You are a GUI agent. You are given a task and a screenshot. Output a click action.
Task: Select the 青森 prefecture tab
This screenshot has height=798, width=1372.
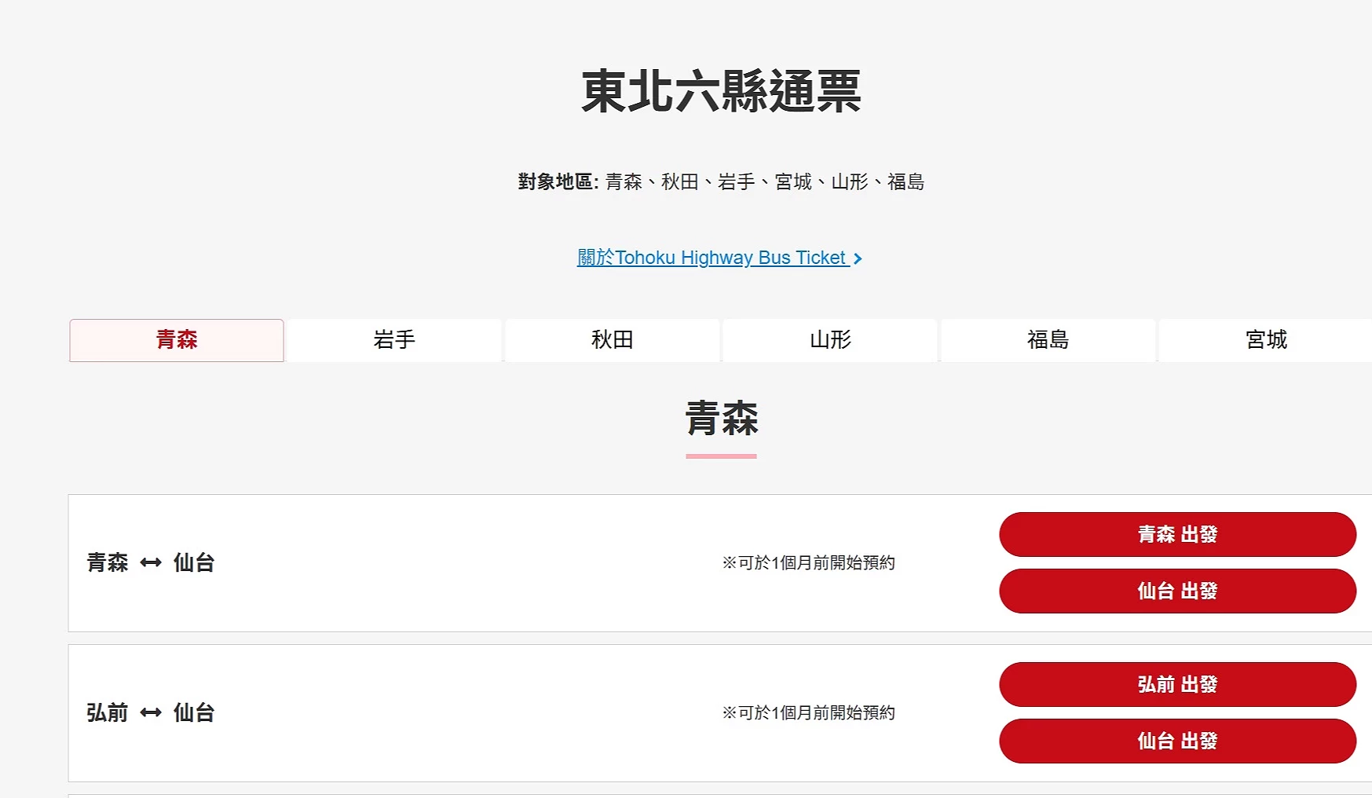coord(177,340)
